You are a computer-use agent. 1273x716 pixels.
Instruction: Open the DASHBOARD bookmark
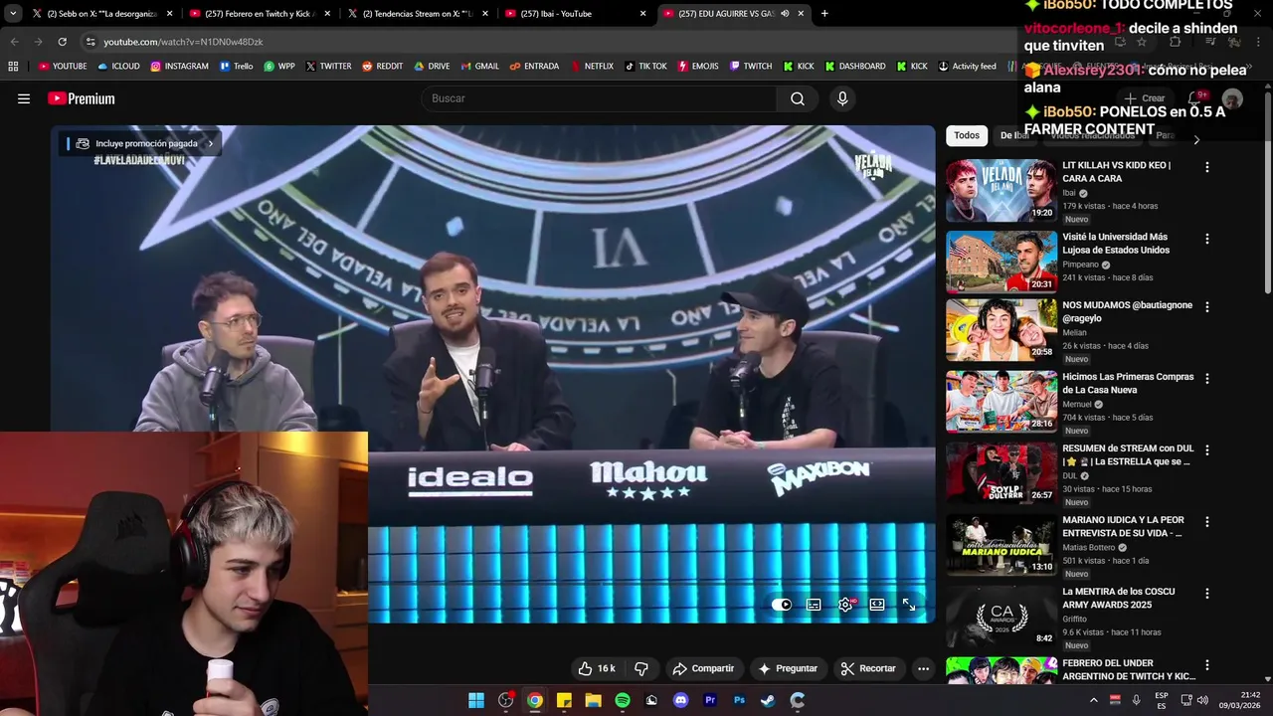[855, 67]
